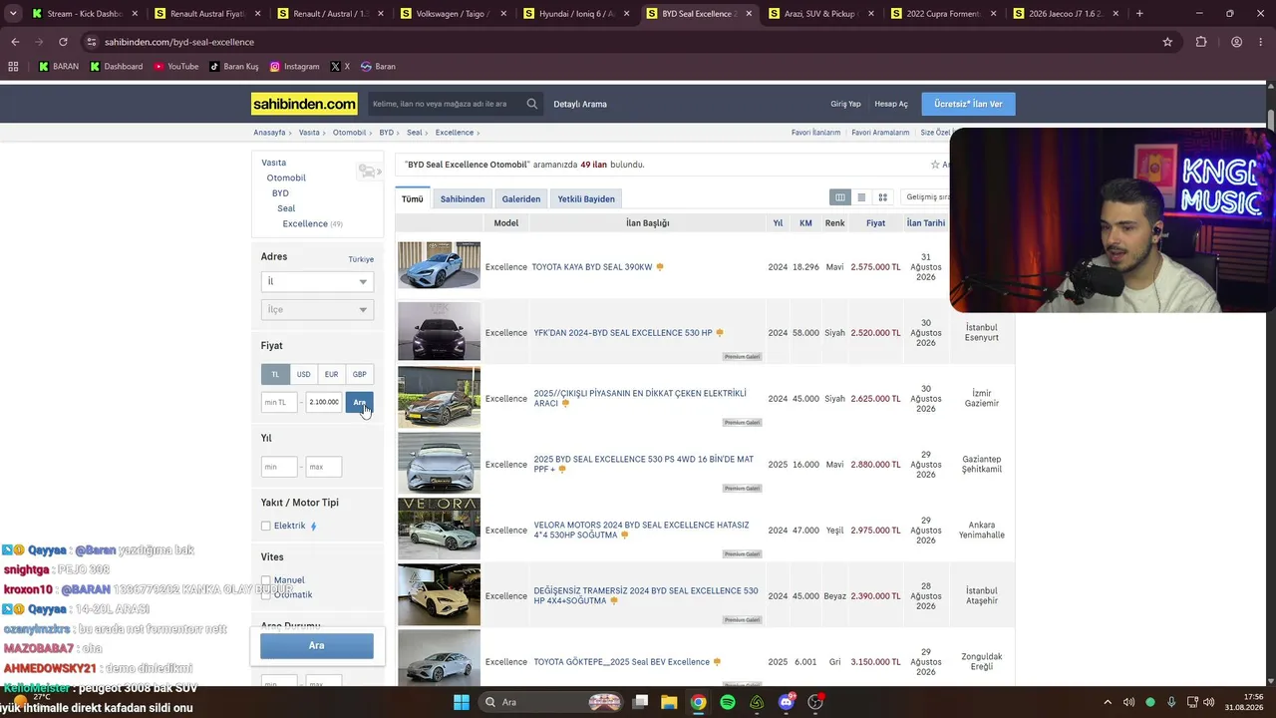
Task: Click the Favori İlanlarım link
Action: coord(816,133)
